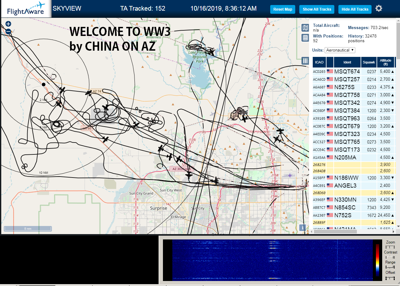Adjust the waterfall Range slider
Viewport: 400px width, 286px height.
[x=390, y=267]
